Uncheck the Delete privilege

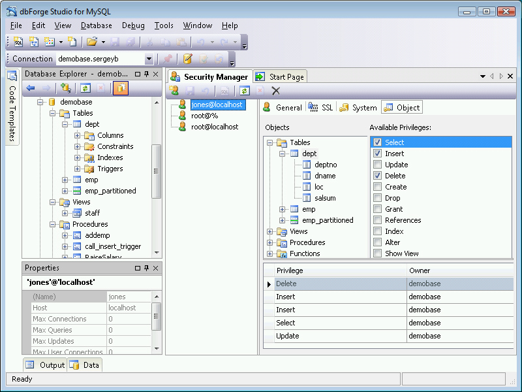click(377, 176)
